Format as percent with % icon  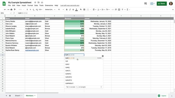click(30, 10)
